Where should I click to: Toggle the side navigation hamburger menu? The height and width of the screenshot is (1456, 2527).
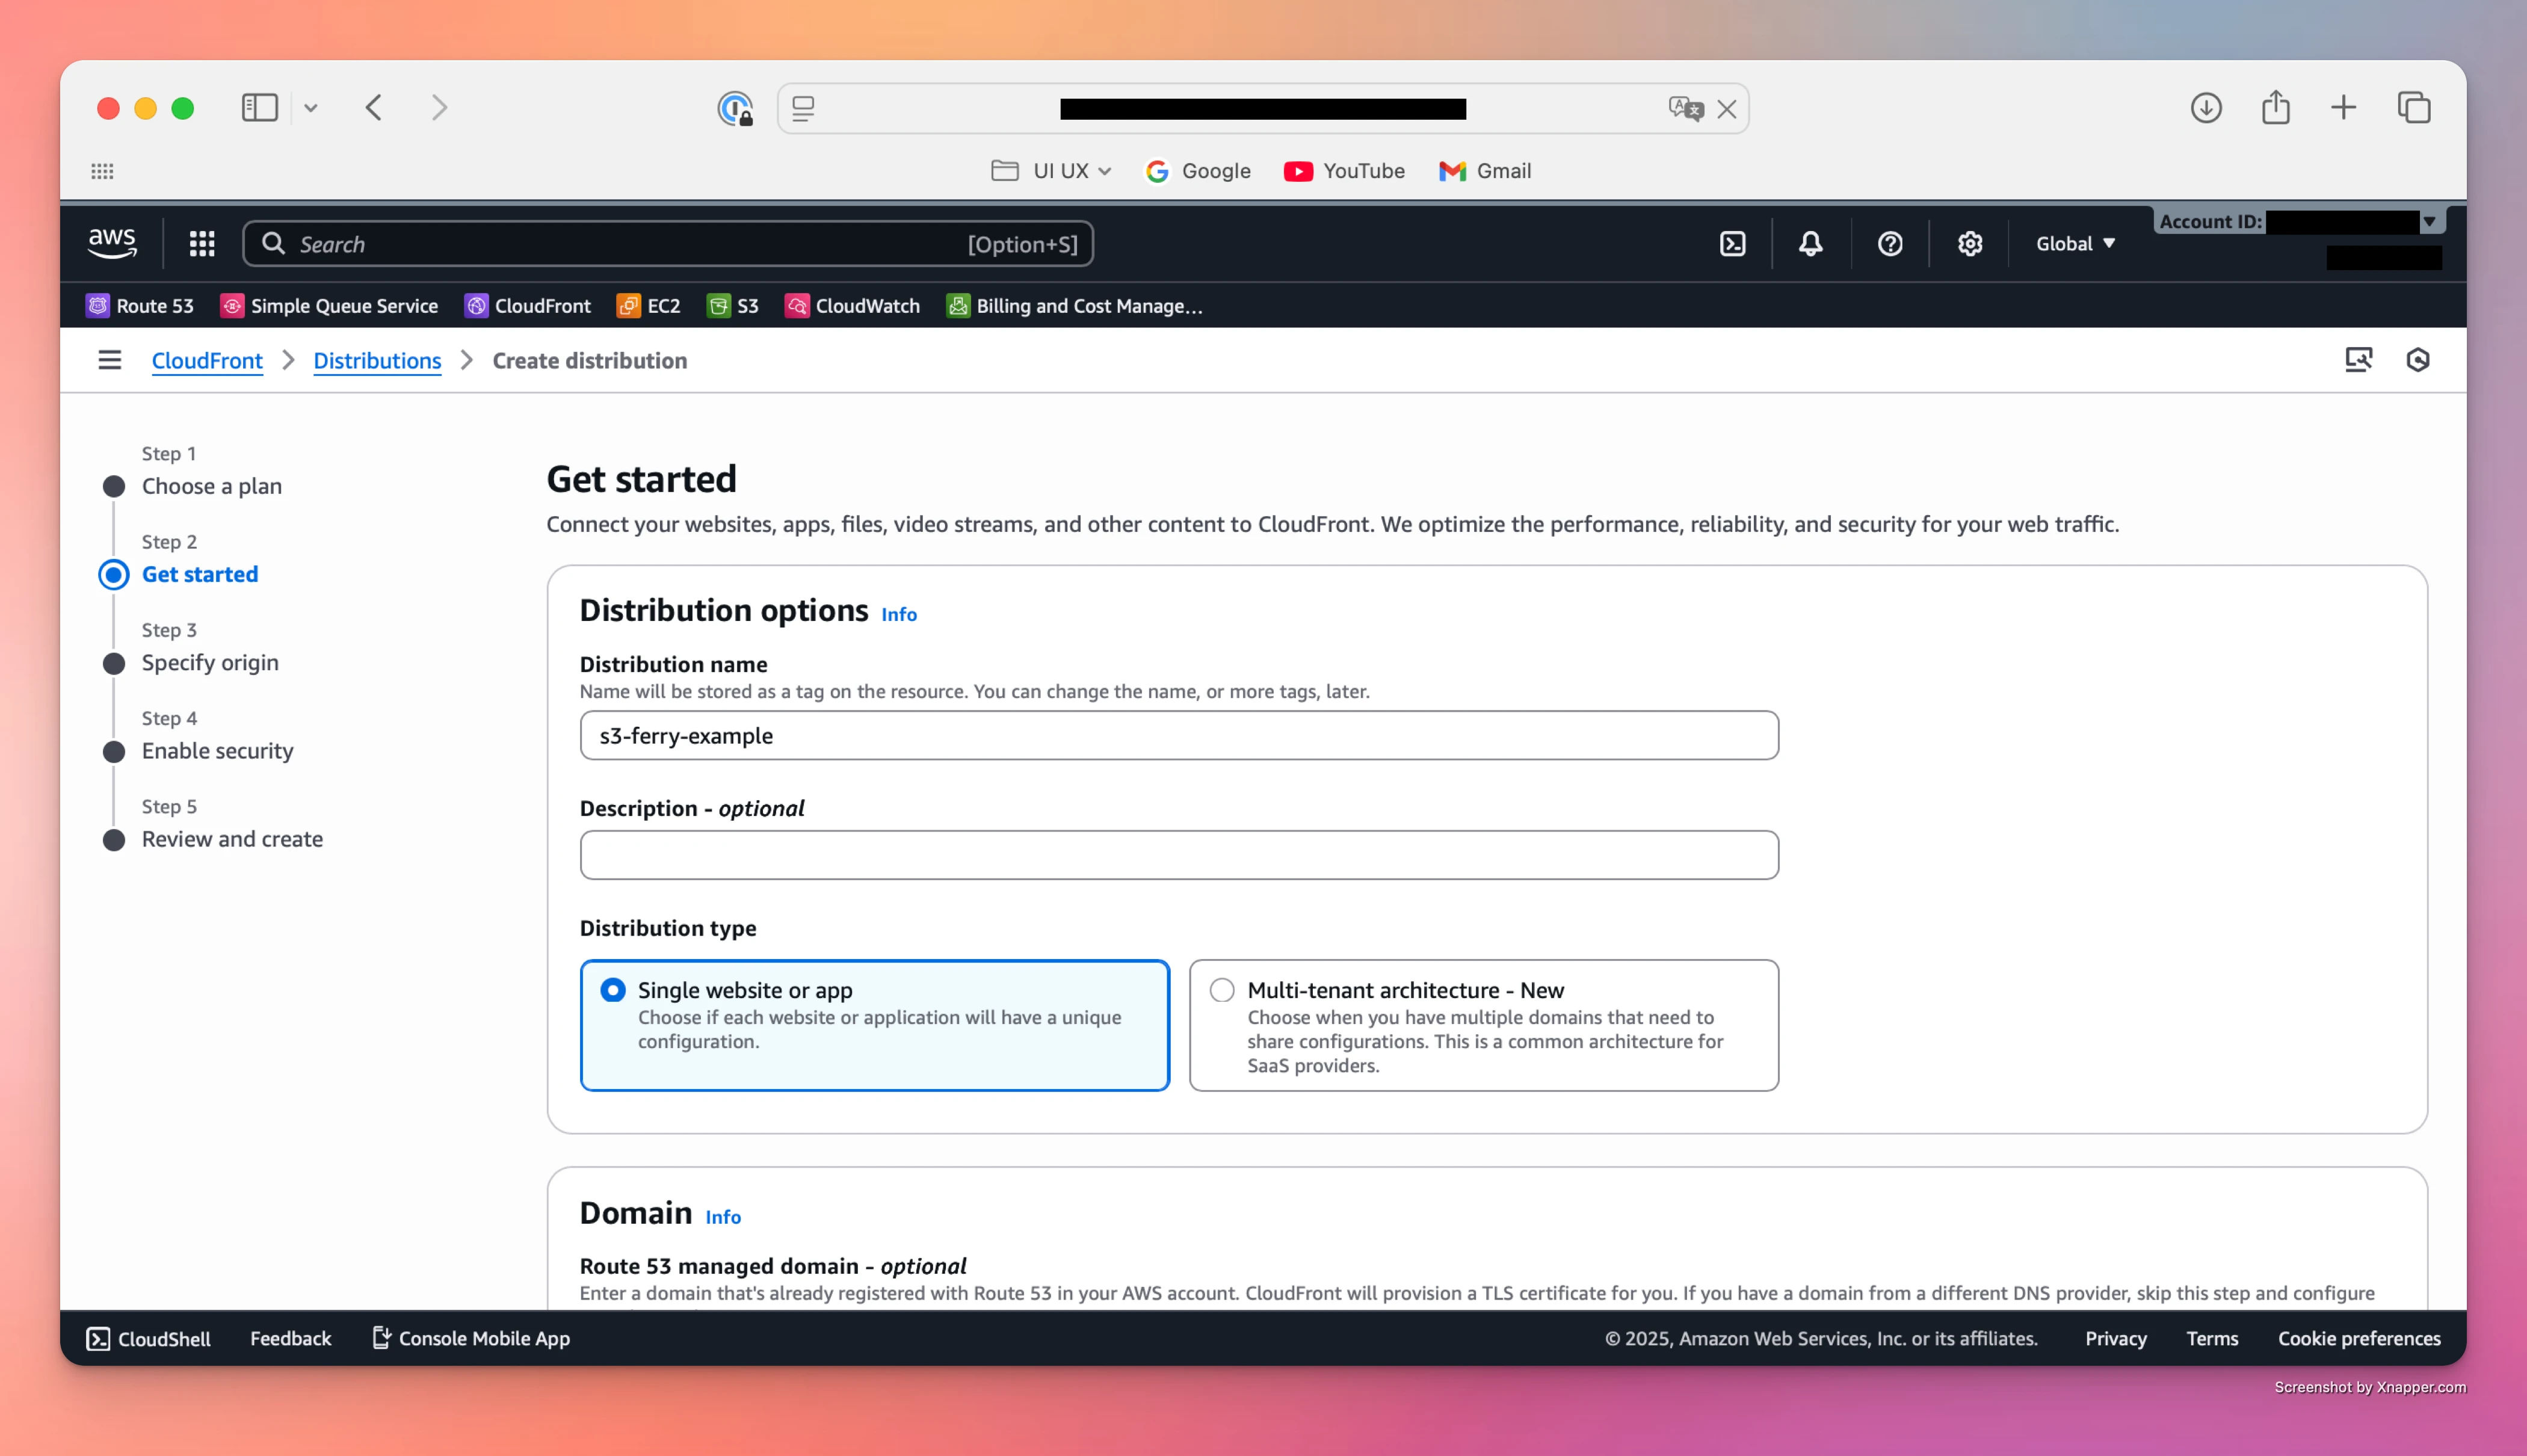tap(109, 360)
